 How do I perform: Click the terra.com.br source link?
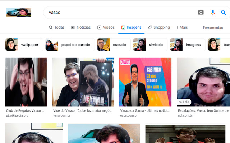click(62, 115)
